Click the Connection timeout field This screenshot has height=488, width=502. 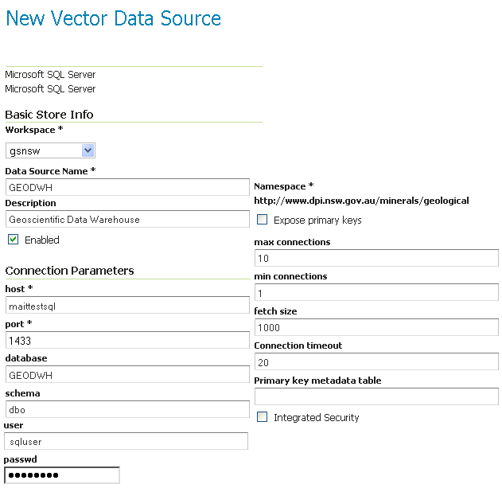pos(376,361)
